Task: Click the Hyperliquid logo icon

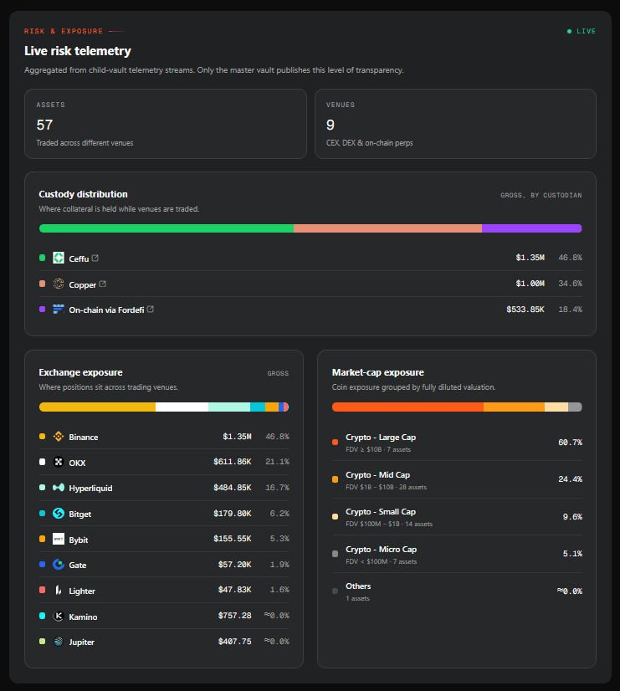Action: pyautogui.click(x=59, y=488)
